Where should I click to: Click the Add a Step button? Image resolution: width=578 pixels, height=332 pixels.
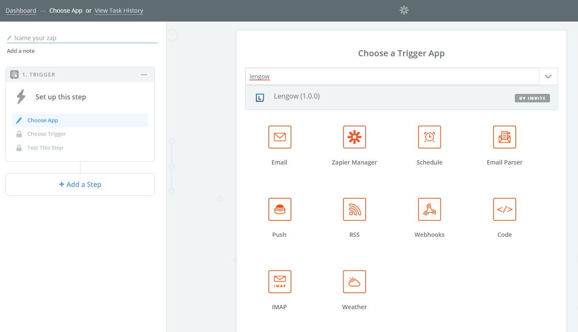click(80, 184)
